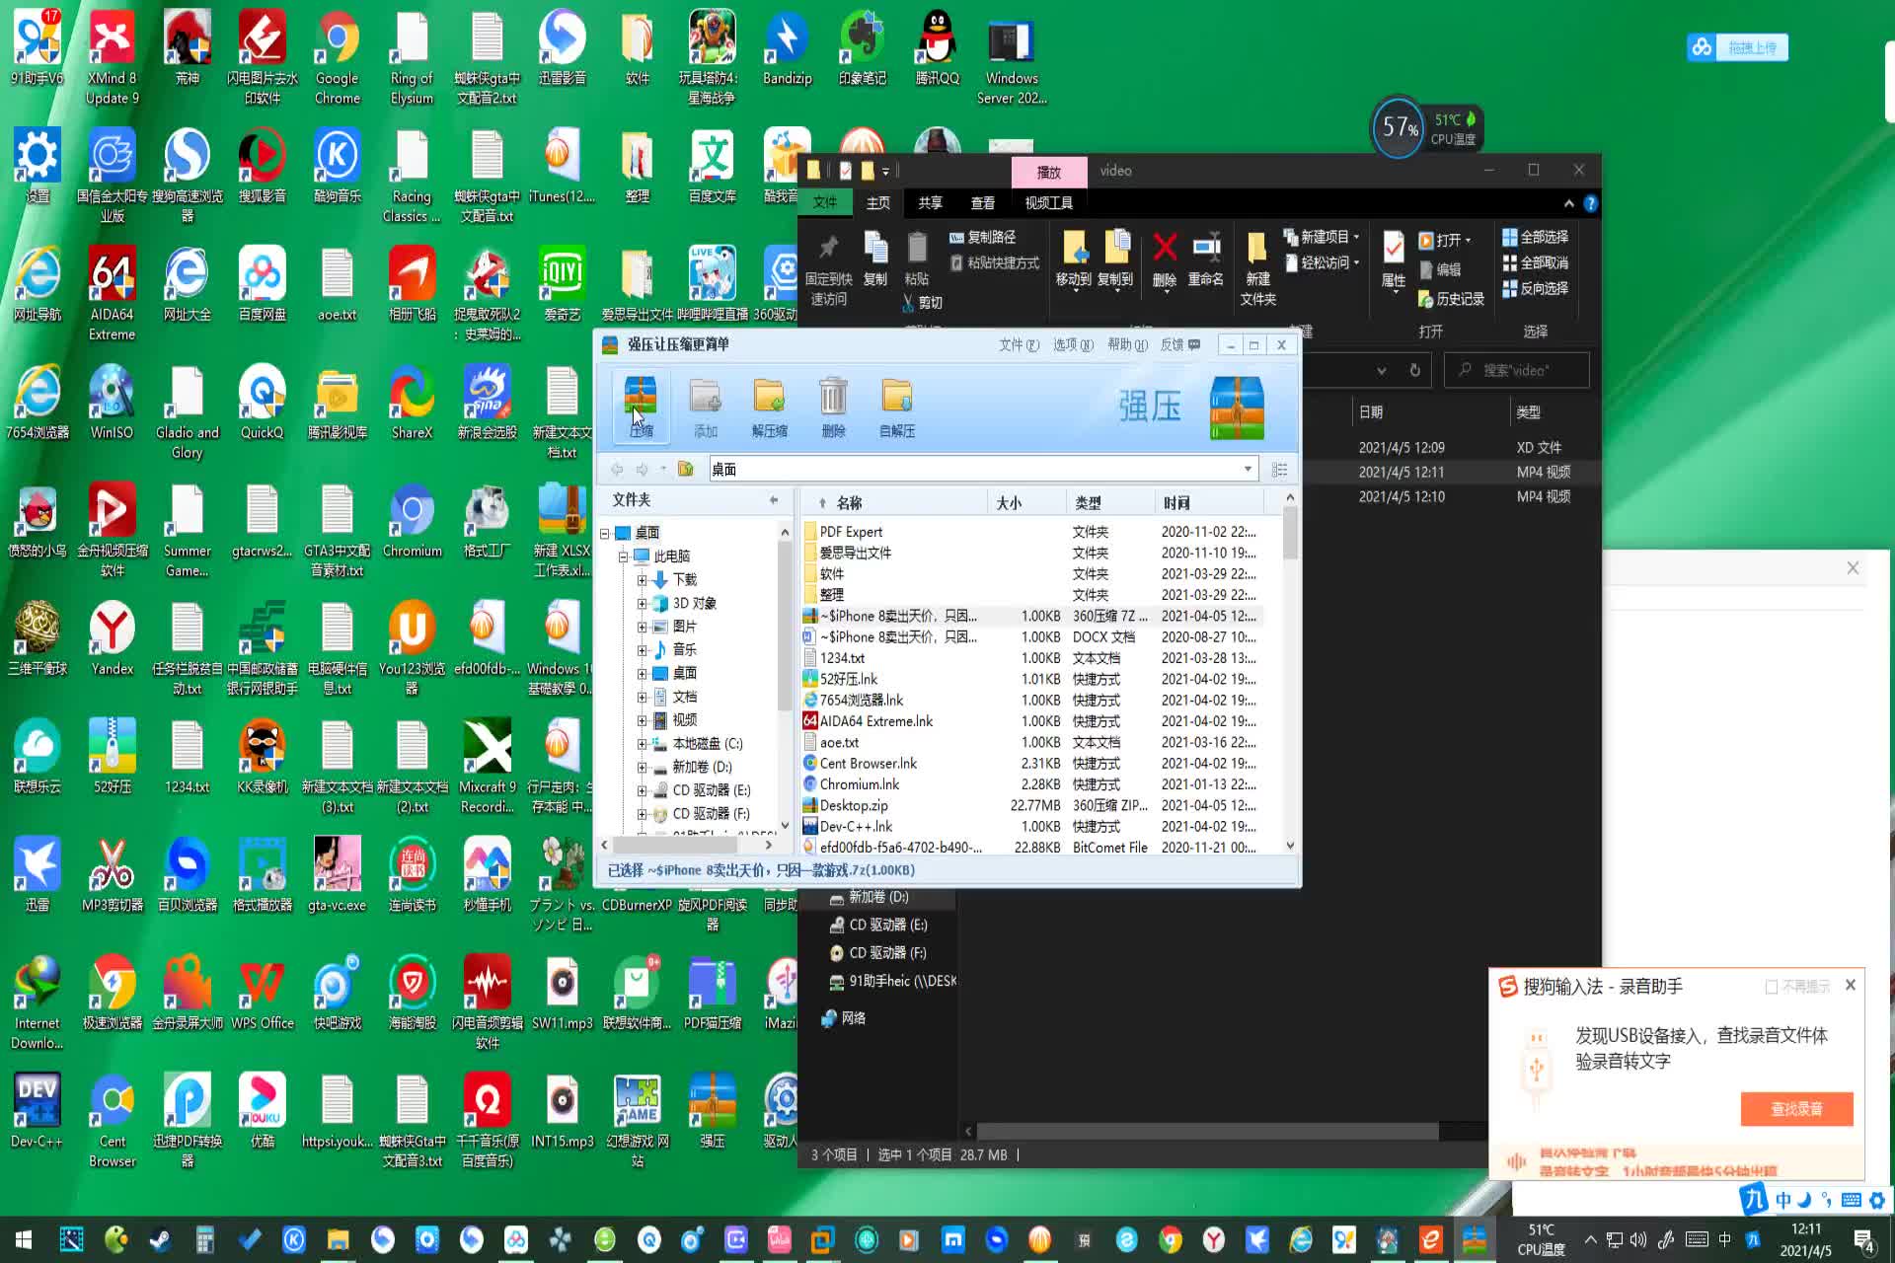Click the up-folder icon left of path box
Screen dimensions: 1895x1263
point(686,470)
